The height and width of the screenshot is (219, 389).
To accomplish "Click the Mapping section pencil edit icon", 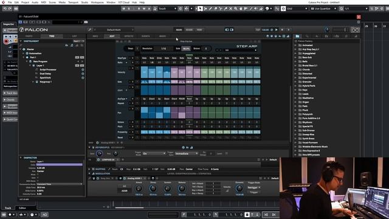I will coord(109,169).
